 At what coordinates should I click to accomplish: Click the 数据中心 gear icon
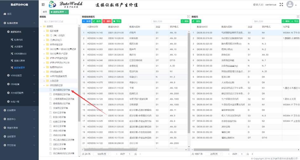pyautogui.click(x=5, y=119)
